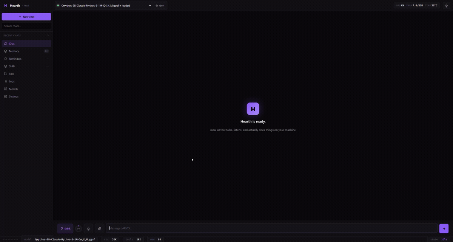Click the Hearth logo in top-left corner
Viewport: 453px width, 242px height.
(5, 6)
